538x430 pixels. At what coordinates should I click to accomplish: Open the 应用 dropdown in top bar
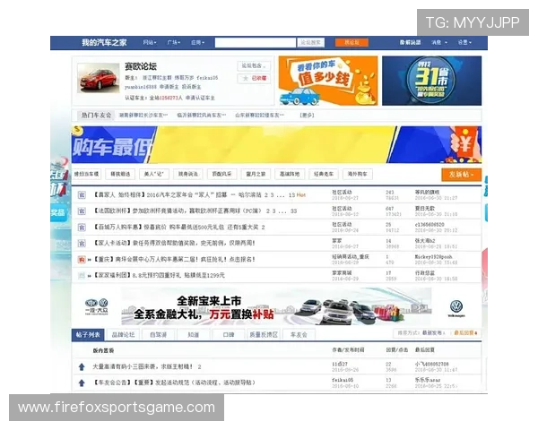pyautogui.click(x=197, y=42)
